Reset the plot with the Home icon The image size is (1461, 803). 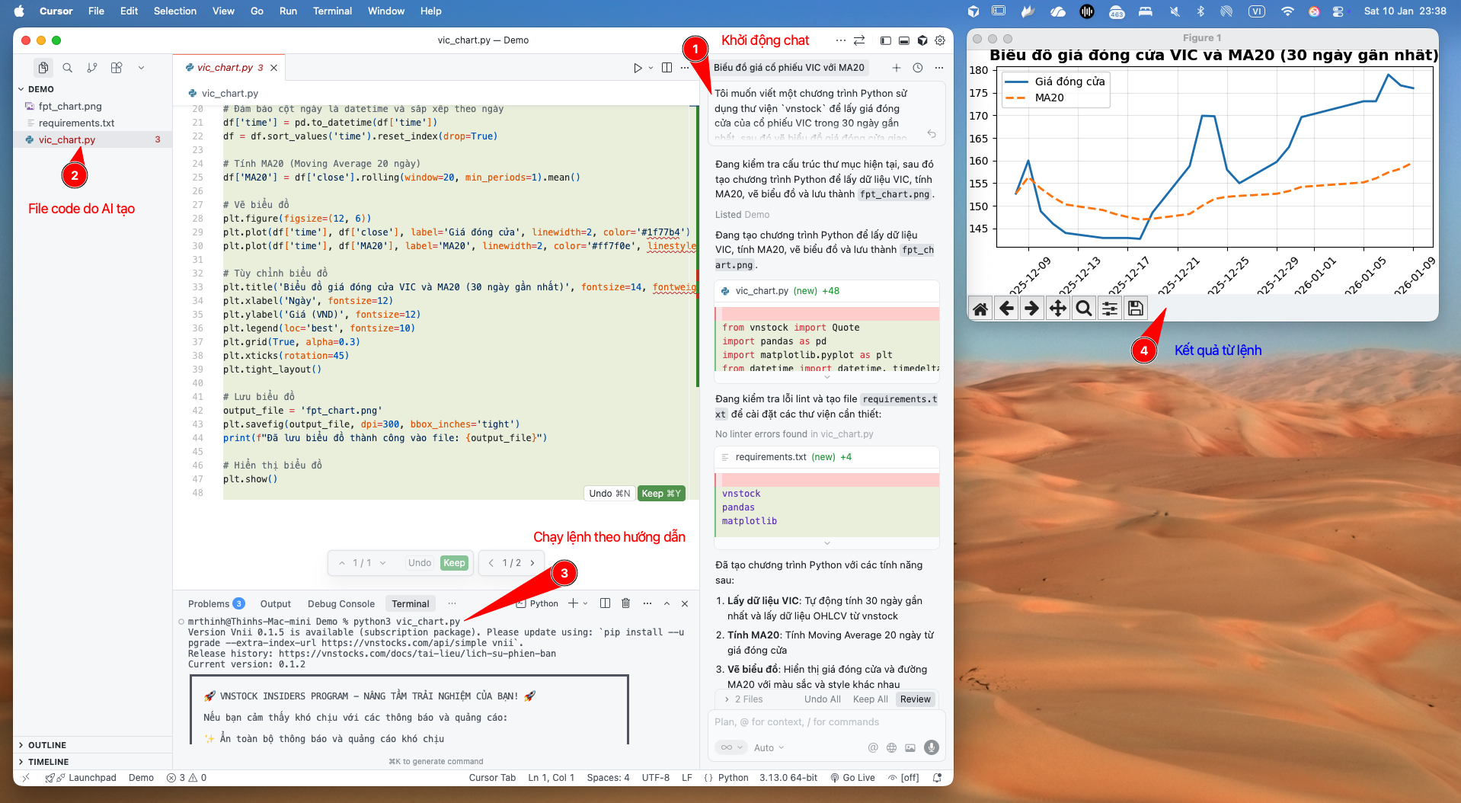[980, 309]
